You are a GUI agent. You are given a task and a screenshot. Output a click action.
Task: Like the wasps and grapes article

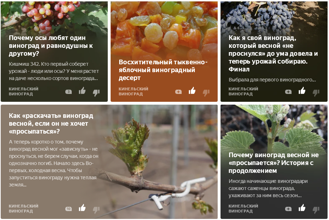click(82, 91)
